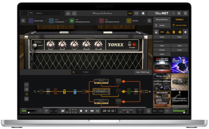209x129 pixels.
Task: Click the output mixer block in chain
Action: [x=143, y=91]
